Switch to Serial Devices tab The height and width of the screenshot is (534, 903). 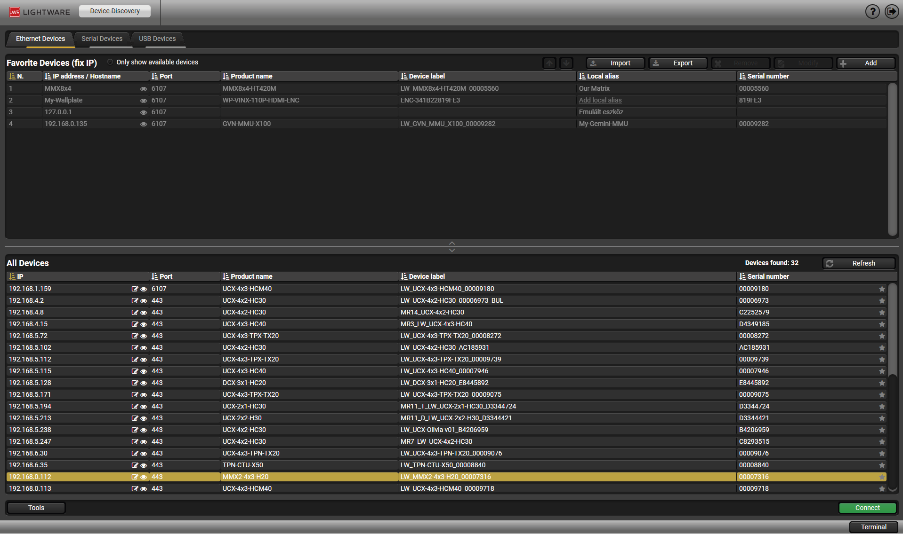[102, 39]
